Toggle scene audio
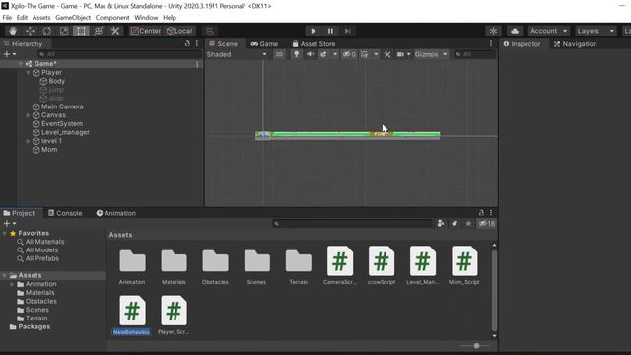Screen dimensions: 631x355 [310, 54]
